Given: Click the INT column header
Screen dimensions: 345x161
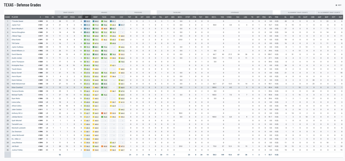Looking at the screenshot, I should [x=258, y=17].
